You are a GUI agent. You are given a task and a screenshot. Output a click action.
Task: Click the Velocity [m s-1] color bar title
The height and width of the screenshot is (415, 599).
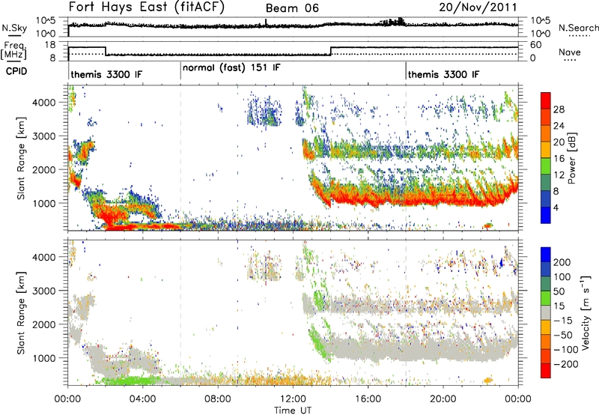(x=586, y=312)
